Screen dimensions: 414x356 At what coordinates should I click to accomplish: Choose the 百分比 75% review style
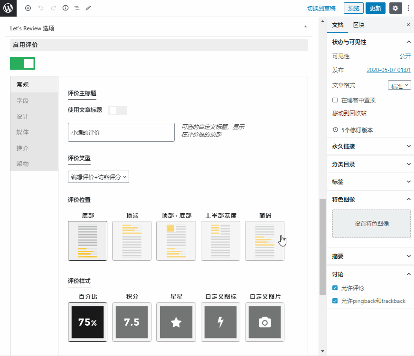[x=88, y=322]
